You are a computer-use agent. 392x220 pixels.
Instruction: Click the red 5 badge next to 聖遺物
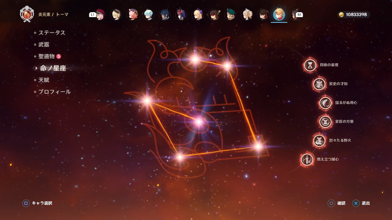tap(58, 56)
